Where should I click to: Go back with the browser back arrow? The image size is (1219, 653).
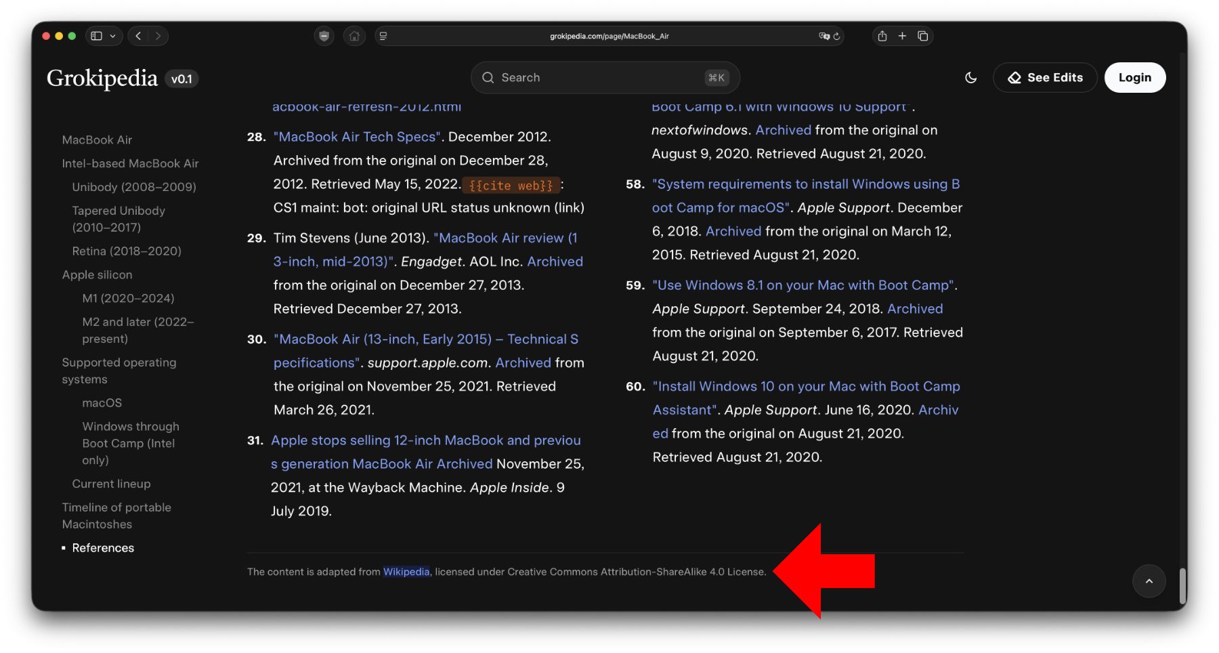click(139, 36)
